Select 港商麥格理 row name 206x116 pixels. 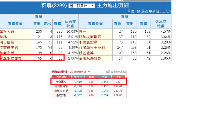61,86
